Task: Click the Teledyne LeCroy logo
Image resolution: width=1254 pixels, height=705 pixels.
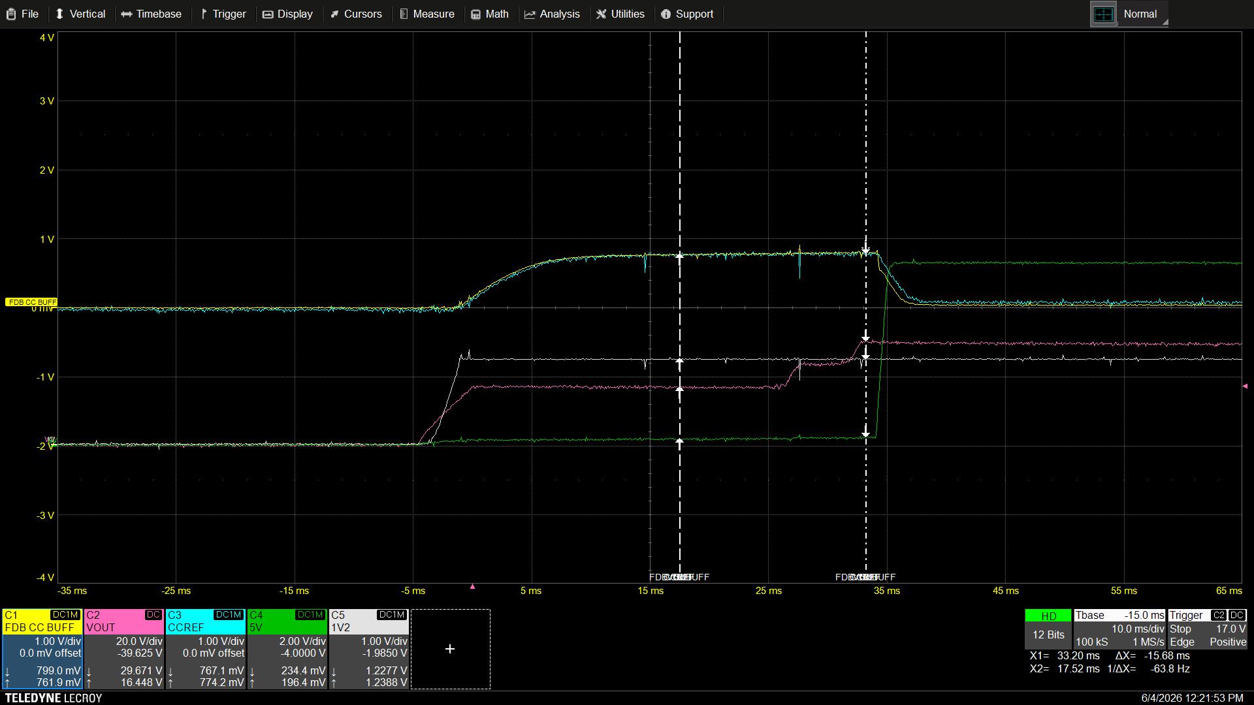Action: pyautogui.click(x=54, y=698)
